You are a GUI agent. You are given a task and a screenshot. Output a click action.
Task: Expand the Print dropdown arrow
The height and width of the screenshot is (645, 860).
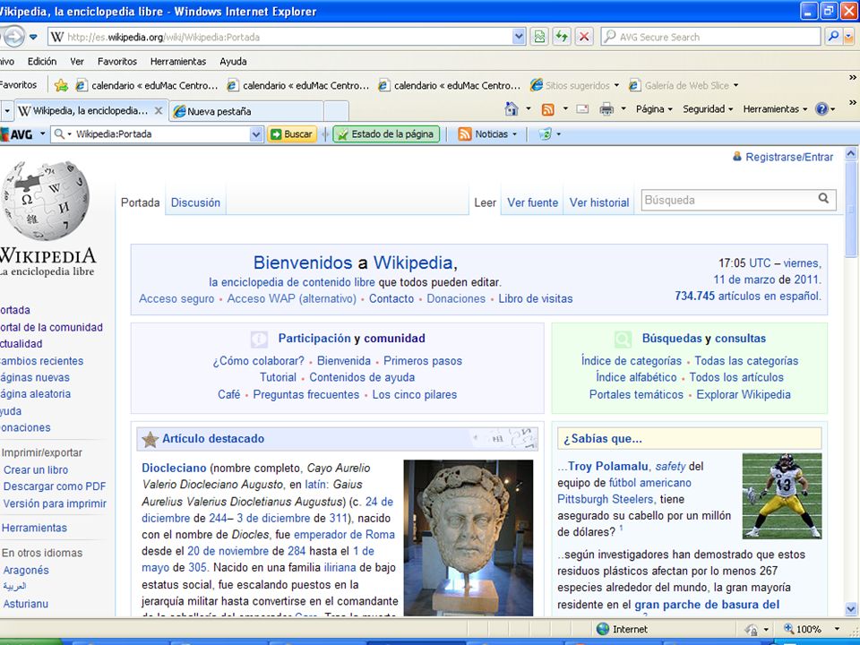(x=623, y=109)
